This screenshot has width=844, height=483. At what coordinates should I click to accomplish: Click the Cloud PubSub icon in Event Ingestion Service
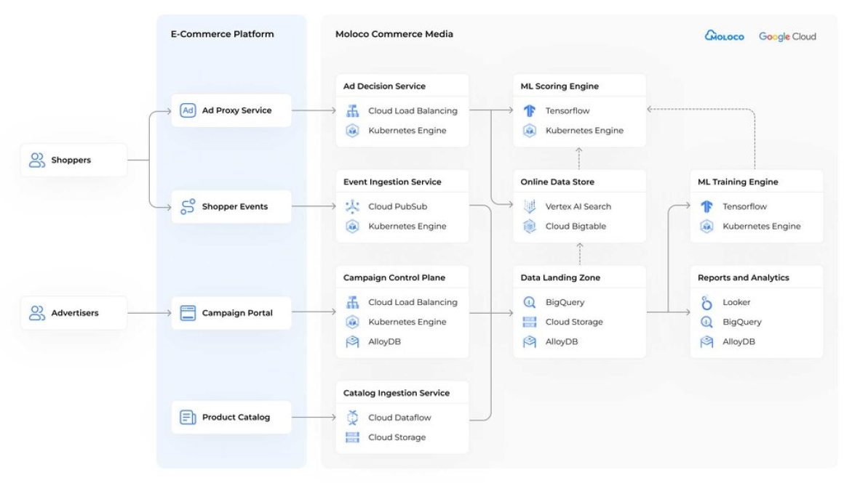[x=354, y=206]
